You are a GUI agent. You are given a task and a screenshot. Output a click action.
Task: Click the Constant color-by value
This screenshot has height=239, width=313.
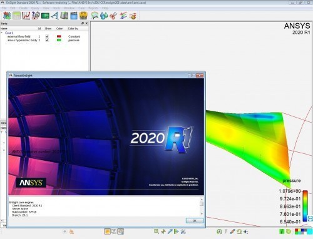pyautogui.click(x=74, y=36)
